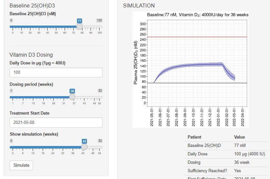This screenshot has height=179, width=270.
Task: Set Baseline slider to tick mark 20
Action: (x=30, y=27)
